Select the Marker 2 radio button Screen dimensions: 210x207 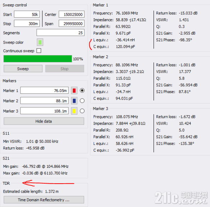click(x=82, y=101)
